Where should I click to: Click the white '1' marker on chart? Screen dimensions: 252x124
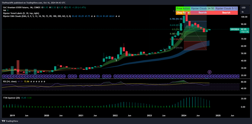pos(116,60)
